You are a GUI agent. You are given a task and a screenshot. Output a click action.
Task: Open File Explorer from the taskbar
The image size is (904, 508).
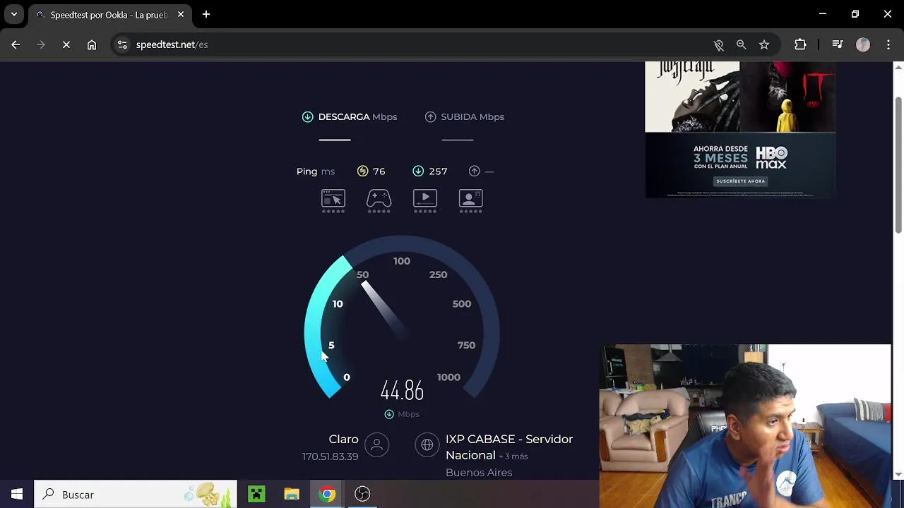coord(292,494)
